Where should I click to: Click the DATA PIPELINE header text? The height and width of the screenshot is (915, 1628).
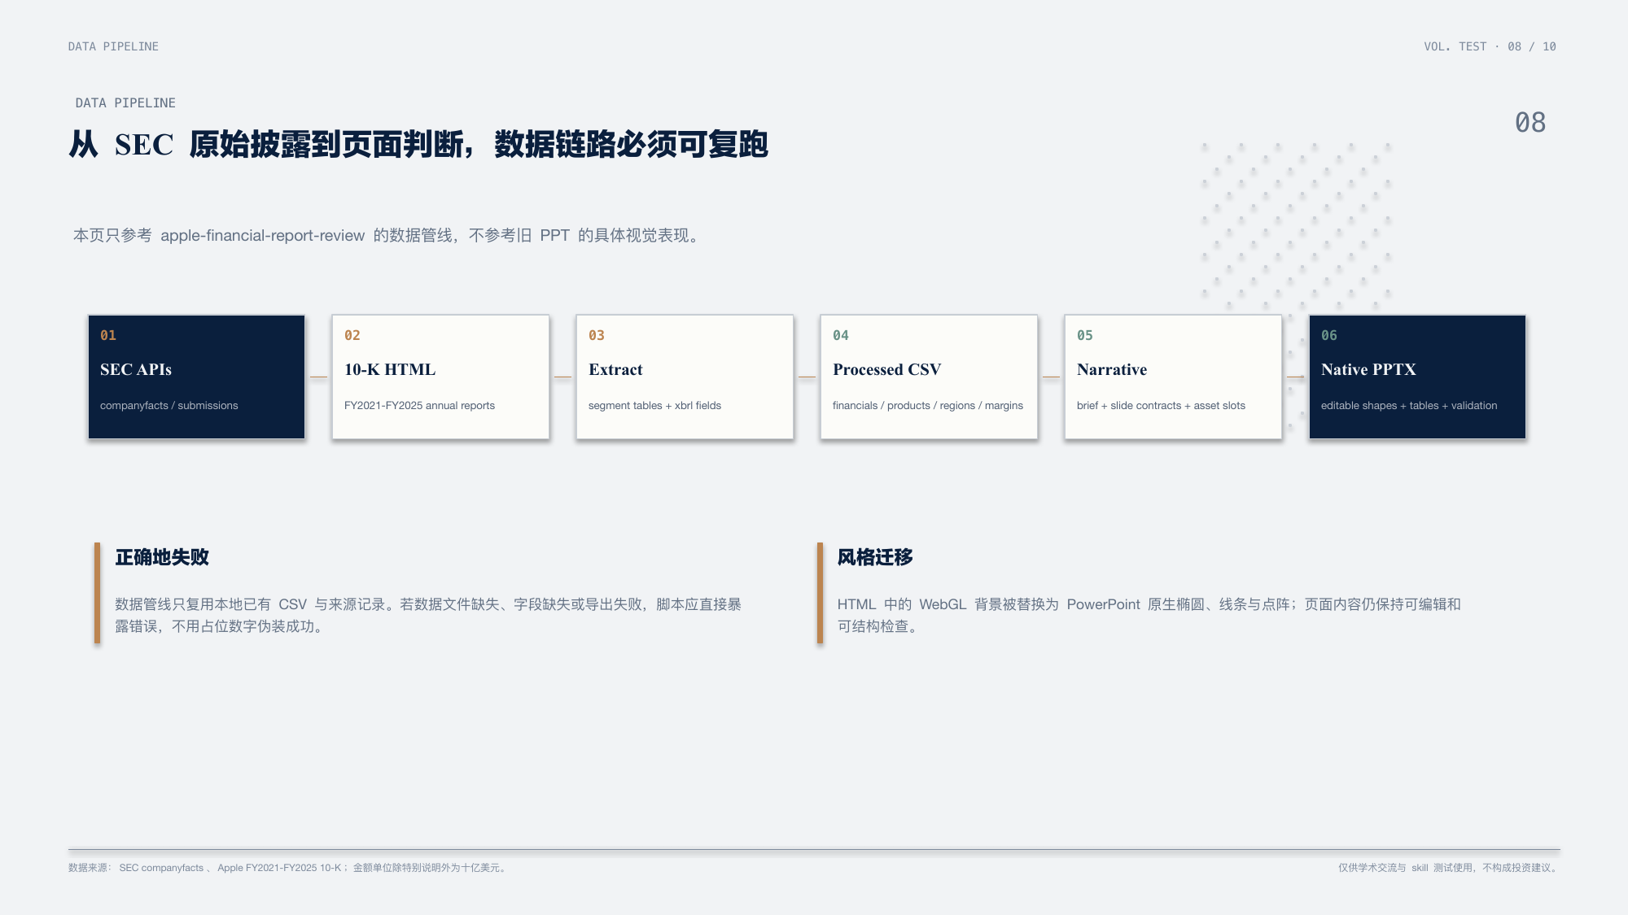(113, 46)
